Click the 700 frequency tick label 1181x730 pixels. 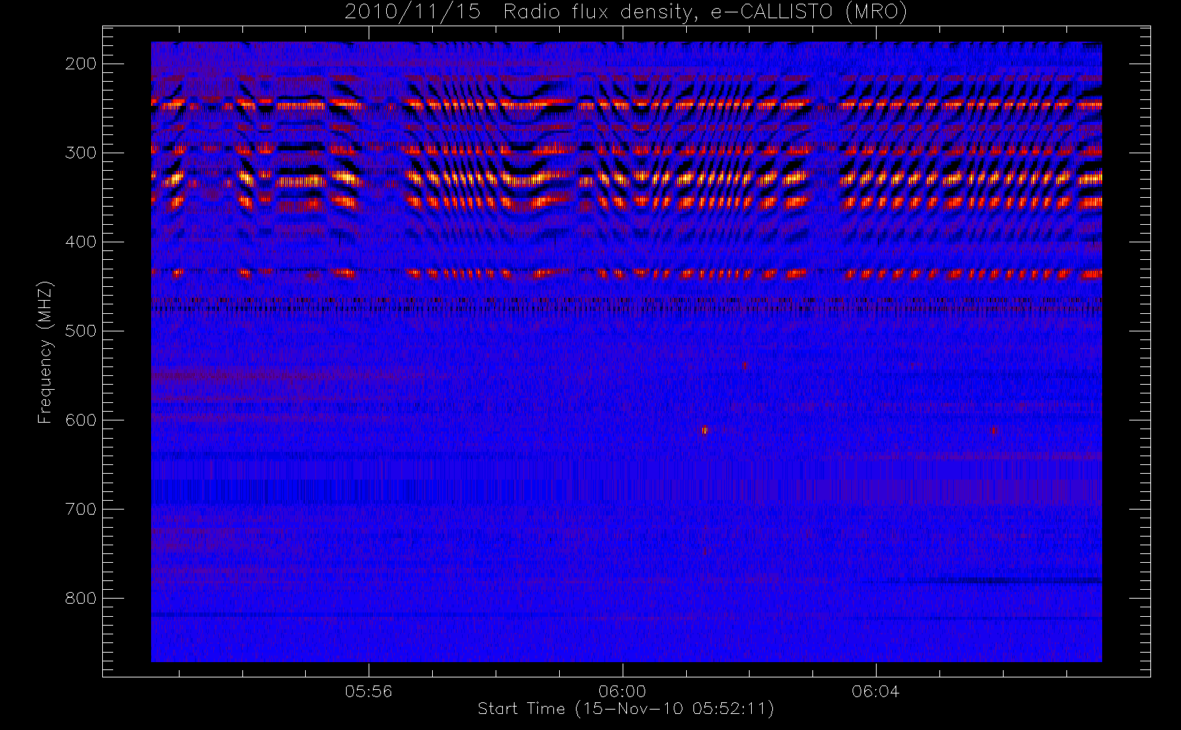[81, 509]
